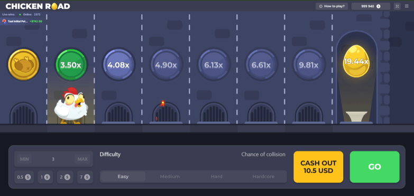
Task: Select Medium difficulty
Action: [170, 177]
